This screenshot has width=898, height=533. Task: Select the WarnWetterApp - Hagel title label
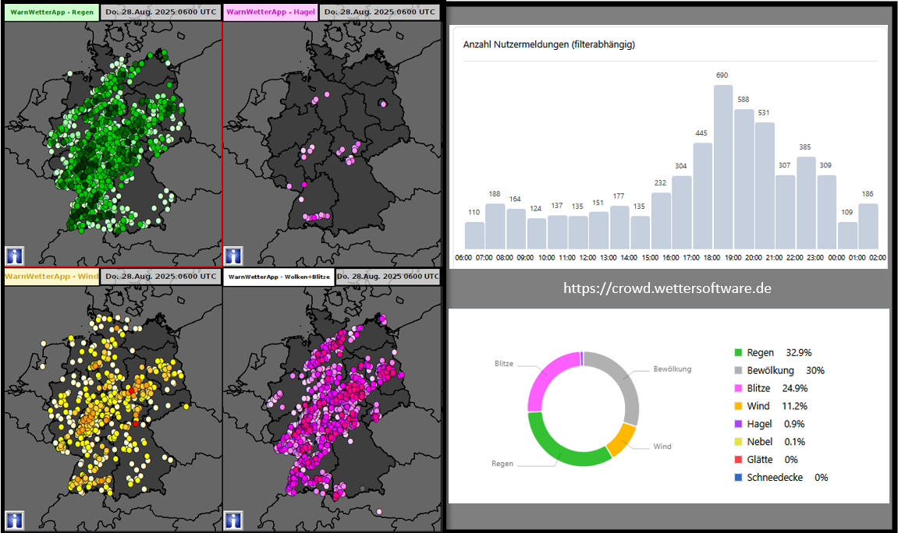point(270,12)
